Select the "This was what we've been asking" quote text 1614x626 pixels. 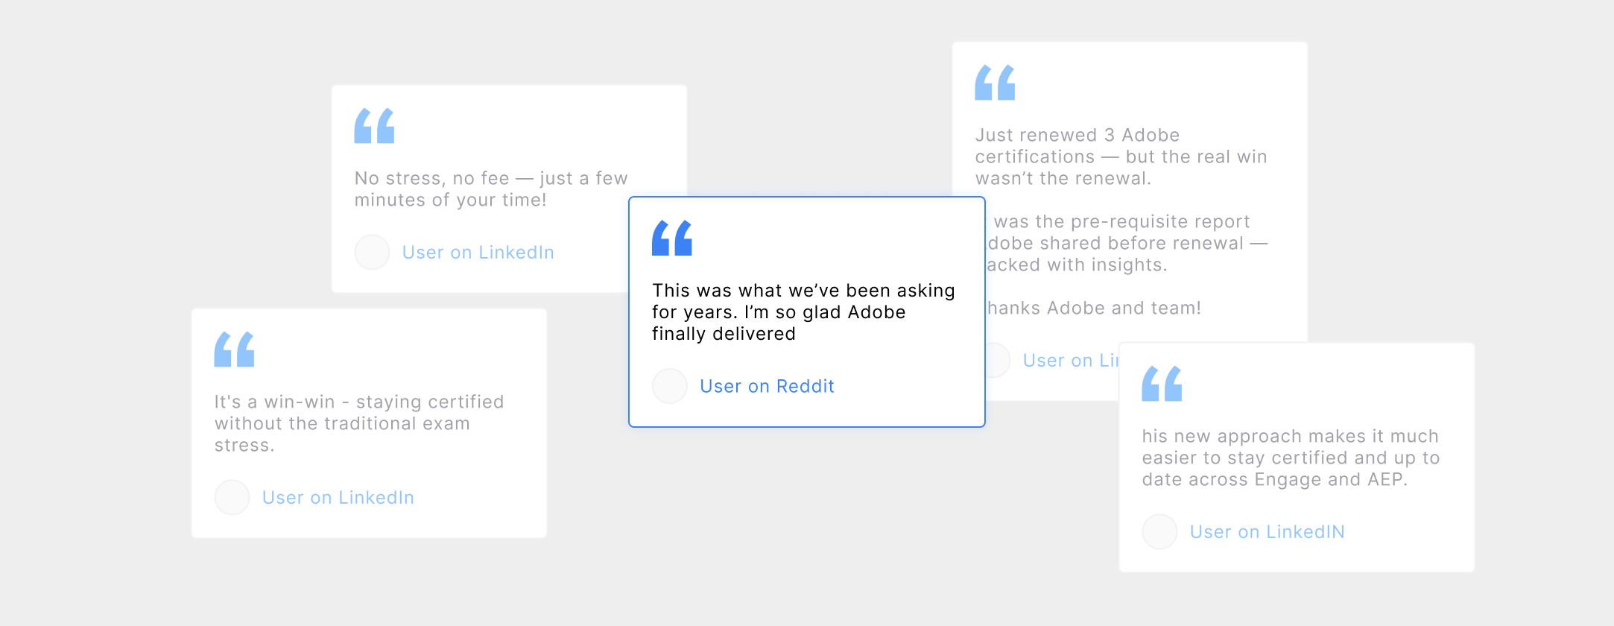point(803,312)
